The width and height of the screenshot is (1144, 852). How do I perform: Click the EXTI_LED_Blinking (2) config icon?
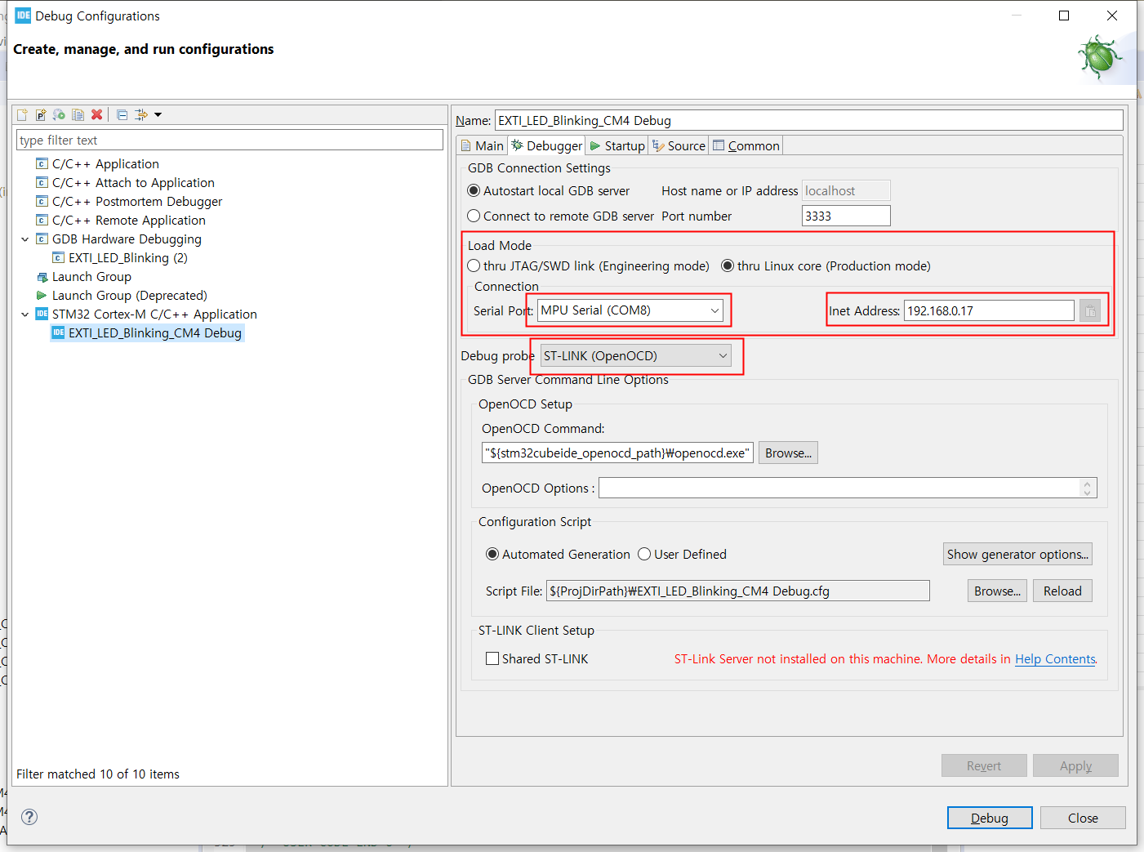click(58, 257)
